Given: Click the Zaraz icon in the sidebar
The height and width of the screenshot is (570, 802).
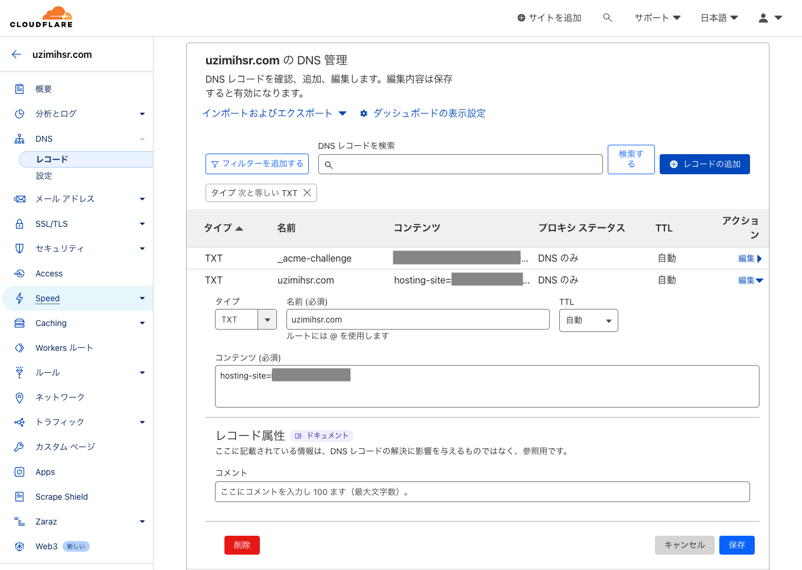Looking at the screenshot, I should click(x=19, y=522).
